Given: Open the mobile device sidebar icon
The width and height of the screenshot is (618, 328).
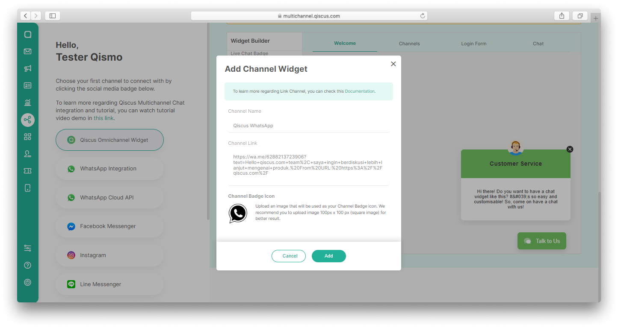Looking at the screenshot, I should tap(28, 188).
